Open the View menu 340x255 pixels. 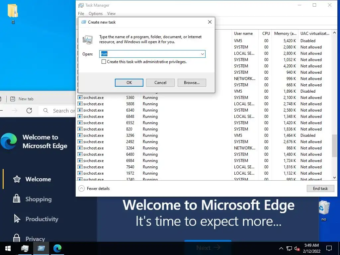point(111,13)
